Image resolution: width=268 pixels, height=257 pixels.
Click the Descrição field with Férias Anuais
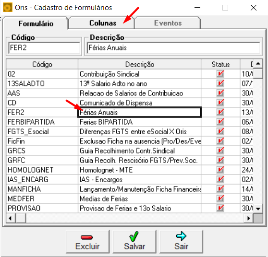click(x=173, y=47)
